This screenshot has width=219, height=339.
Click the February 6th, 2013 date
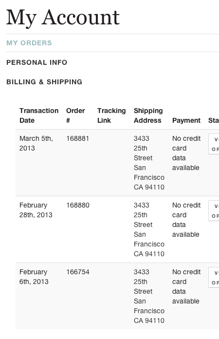(x=34, y=277)
